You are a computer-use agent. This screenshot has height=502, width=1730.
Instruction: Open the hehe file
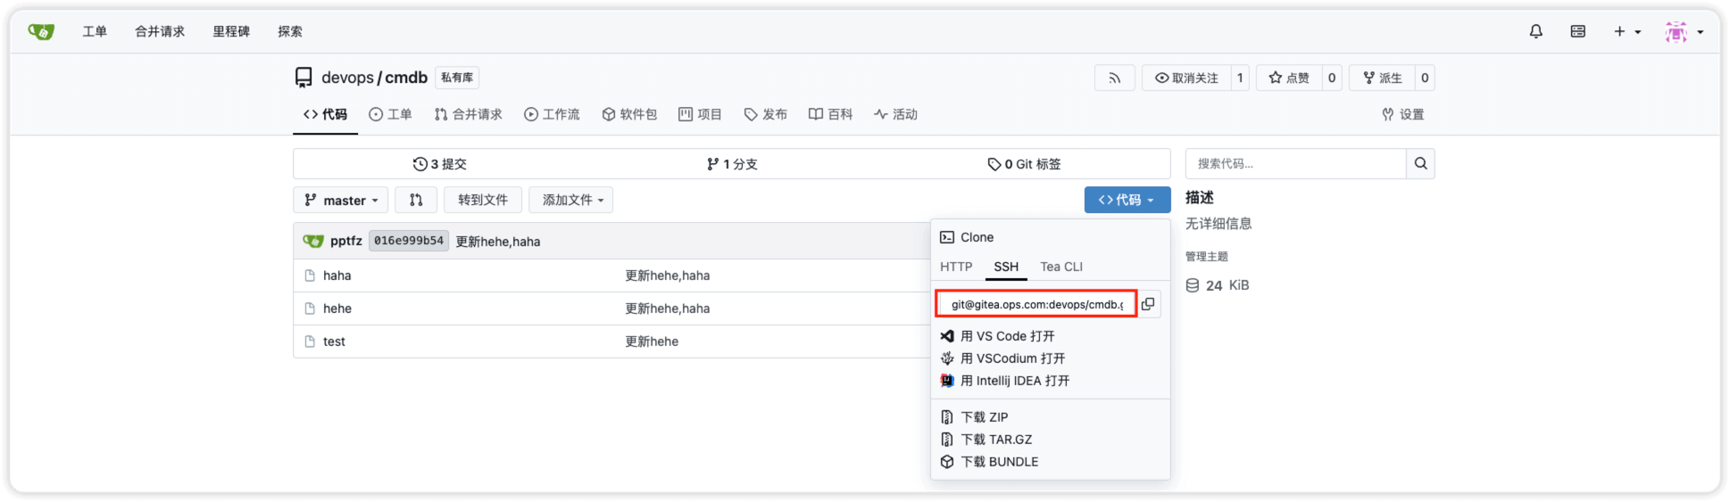pyautogui.click(x=337, y=309)
